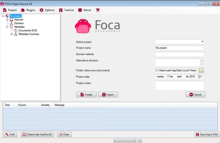Image resolution: width=220 pixels, height=143 pixels.
Task: Click into the Domain website field
Action: (x=179, y=54)
